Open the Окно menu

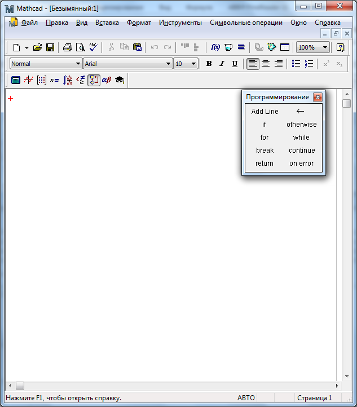[x=298, y=23]
